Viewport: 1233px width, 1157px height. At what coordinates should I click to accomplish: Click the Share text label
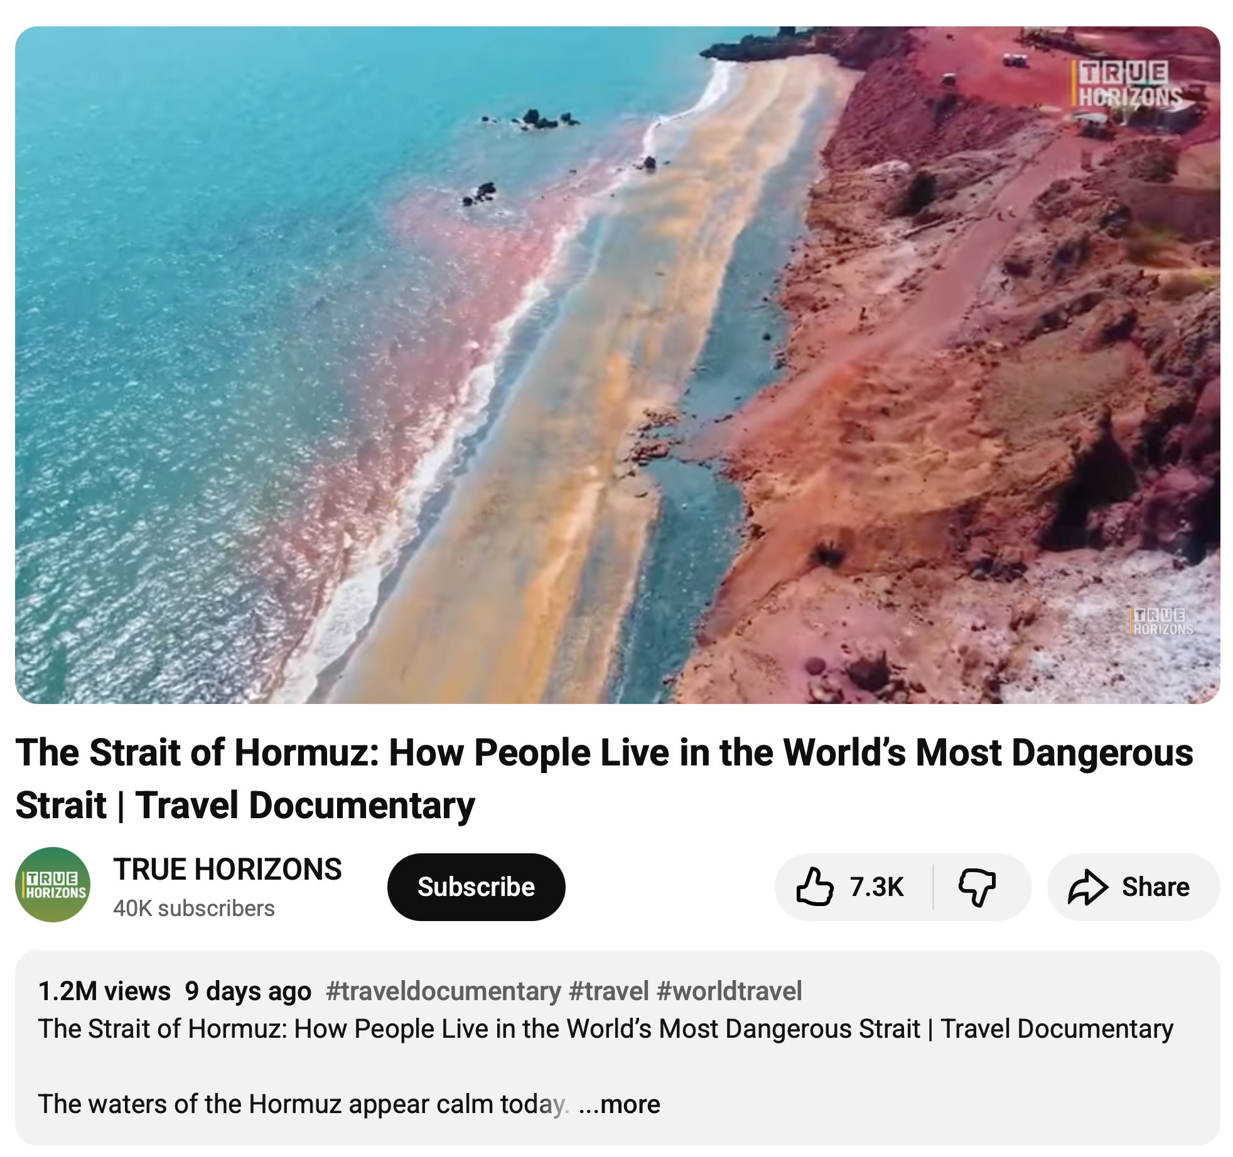1155,887
